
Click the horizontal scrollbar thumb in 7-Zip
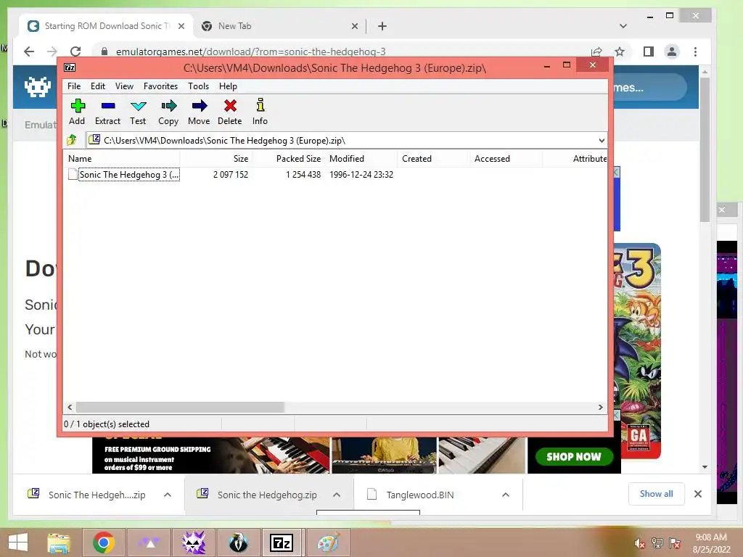click(x=180, y=408)
